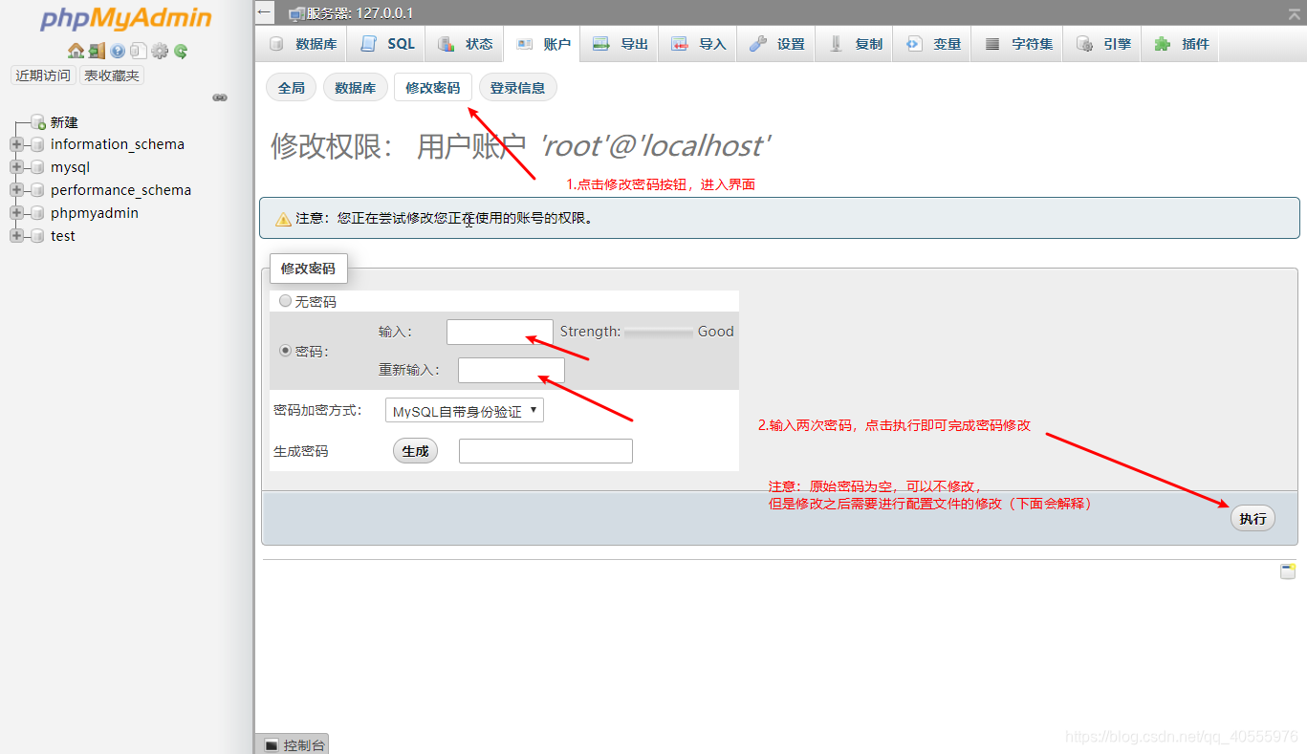Log out using the exit door icon
The width and height of the screenshot is (1307, 754).
coord(97,51)
